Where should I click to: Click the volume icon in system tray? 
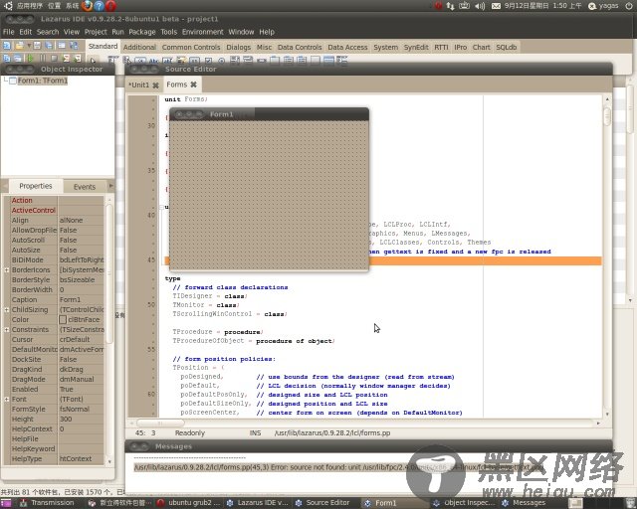pyautogui.click(x=480, y=6)
